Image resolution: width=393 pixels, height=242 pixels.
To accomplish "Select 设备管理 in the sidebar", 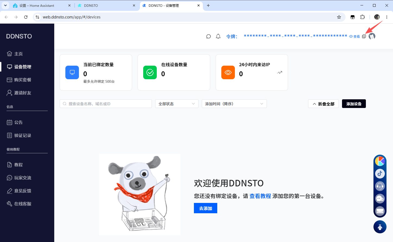I will [x=19, y=67].
